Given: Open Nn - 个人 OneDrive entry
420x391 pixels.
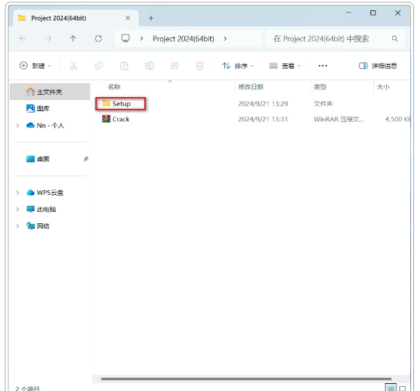Looking at the screenshot, I should tap(45, 126).
